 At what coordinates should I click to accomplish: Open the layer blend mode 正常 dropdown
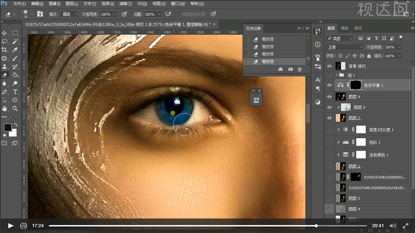point(344,47)
